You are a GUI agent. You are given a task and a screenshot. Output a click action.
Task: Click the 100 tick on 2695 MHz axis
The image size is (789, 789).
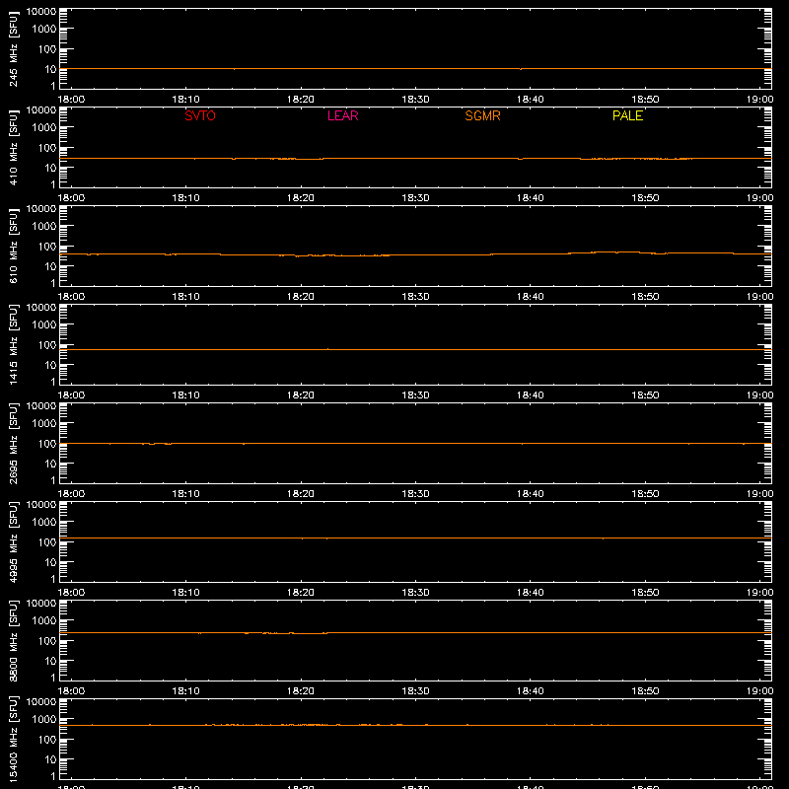click(47, 444)
